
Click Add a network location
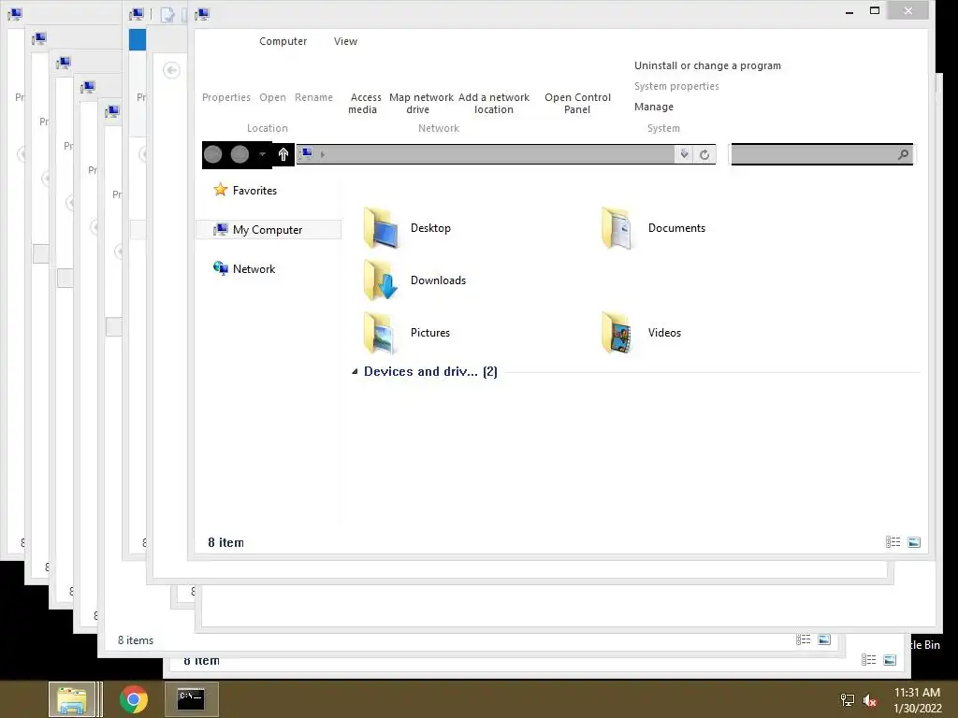point(494,103)
